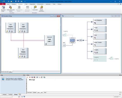Click the Network easy CAN 1 database icon
Viewport: 122px width, 98px height.
coord(46,44)
